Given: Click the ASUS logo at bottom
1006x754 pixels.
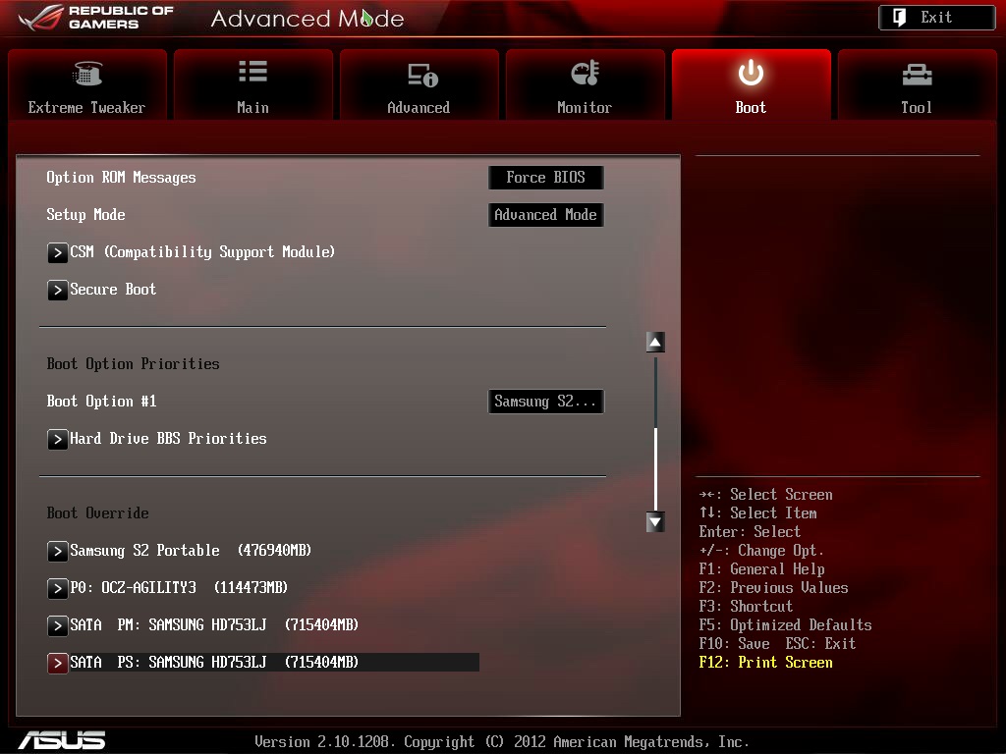Looking at the screenshot, I should (62, 740).
